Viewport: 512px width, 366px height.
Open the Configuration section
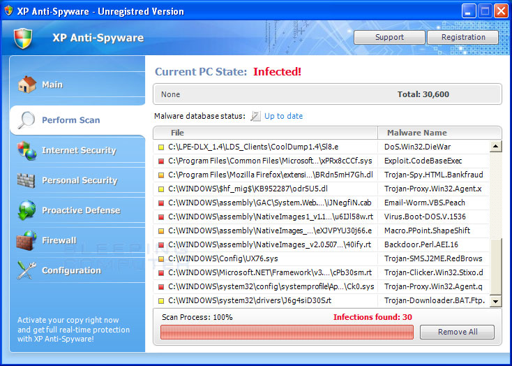click(72, 270)
